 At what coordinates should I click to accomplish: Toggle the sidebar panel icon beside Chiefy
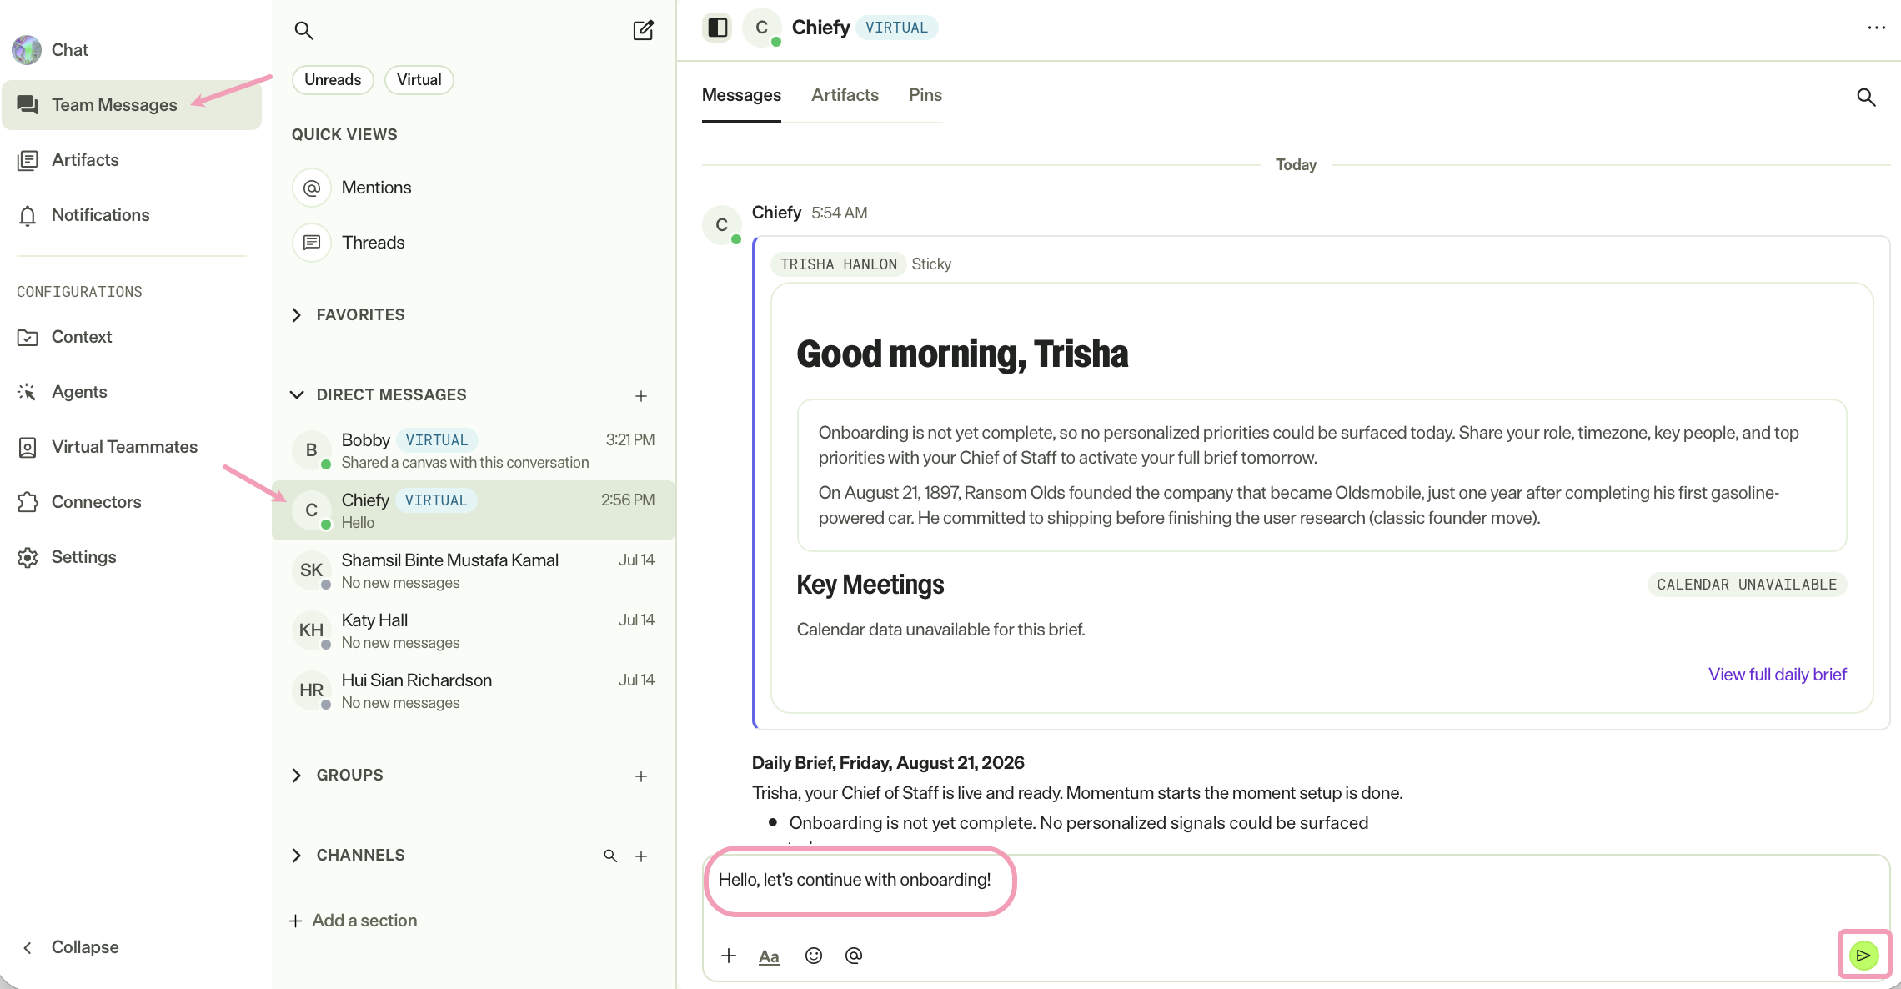click(717, 28)
